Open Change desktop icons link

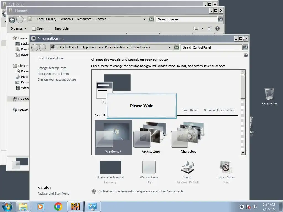click(x=52, y=68)
